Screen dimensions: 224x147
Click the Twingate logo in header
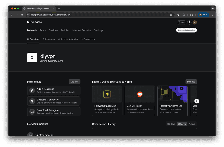coord(34,22)
